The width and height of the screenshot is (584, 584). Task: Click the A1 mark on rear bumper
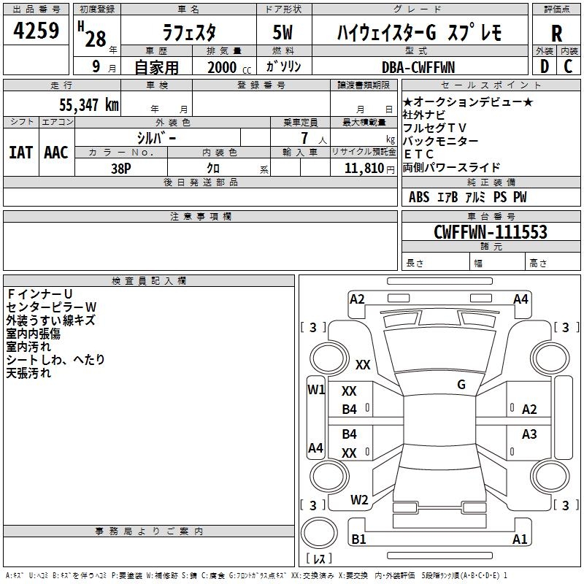[x=520, y=539]
